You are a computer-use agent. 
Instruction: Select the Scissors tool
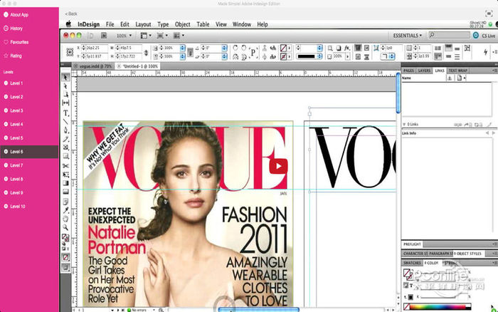click(x=65, y=166)
